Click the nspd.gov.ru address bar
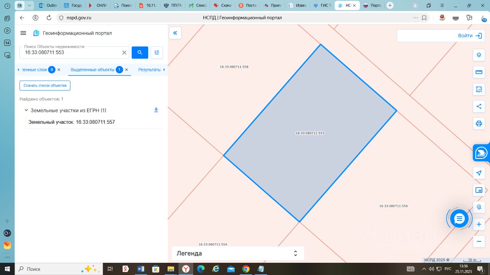The image size is (490, 275). click(79, 18)
